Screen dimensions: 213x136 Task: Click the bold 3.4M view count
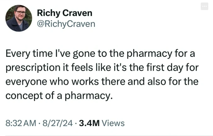pyautogui.click(x=89, y=123)
